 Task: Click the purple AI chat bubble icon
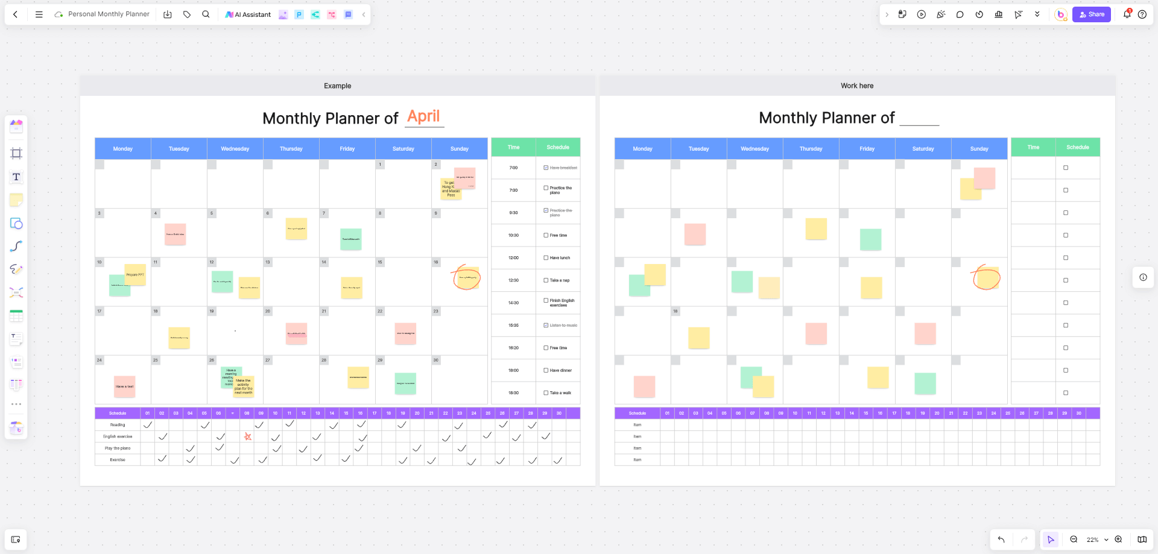(348, 14)
